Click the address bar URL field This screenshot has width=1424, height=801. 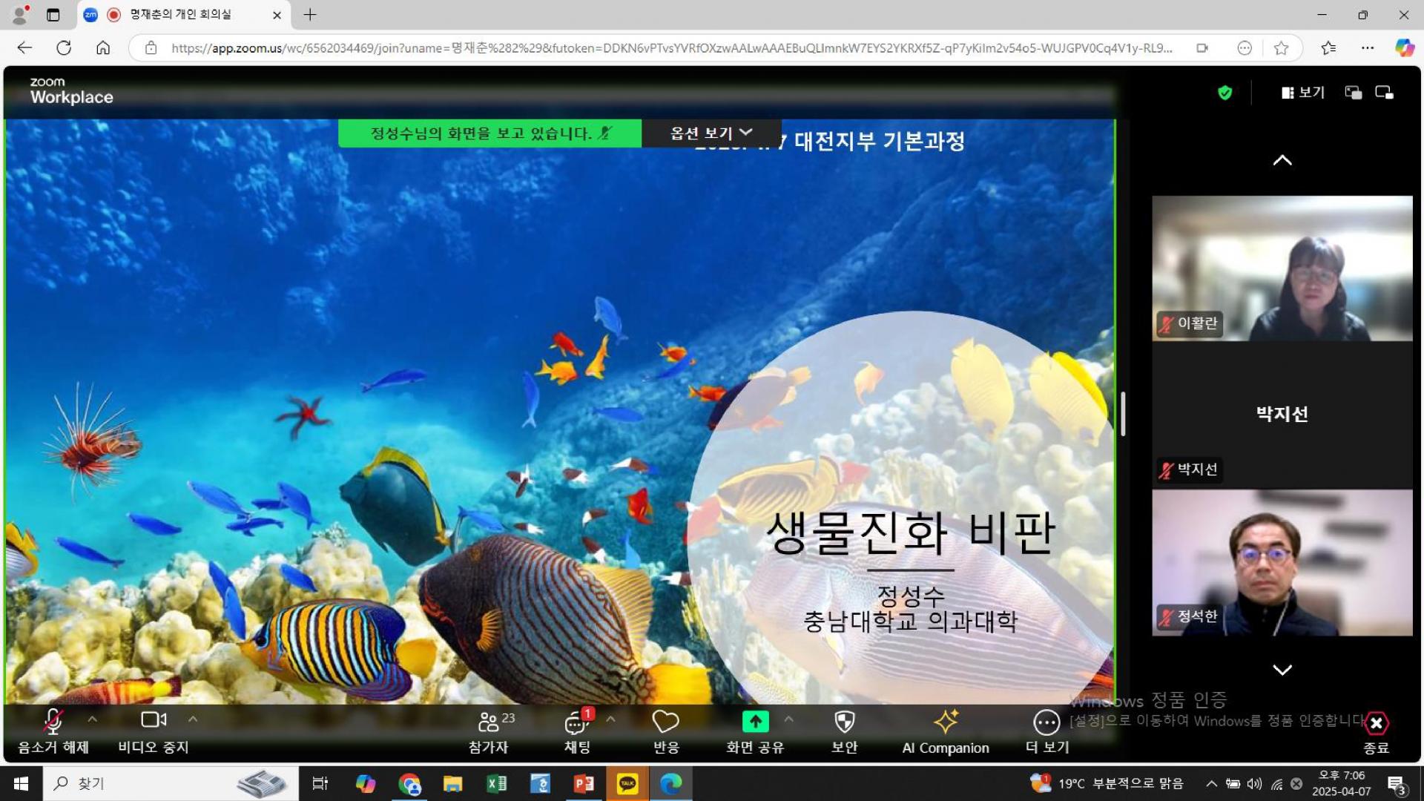(x=671, y=48)
